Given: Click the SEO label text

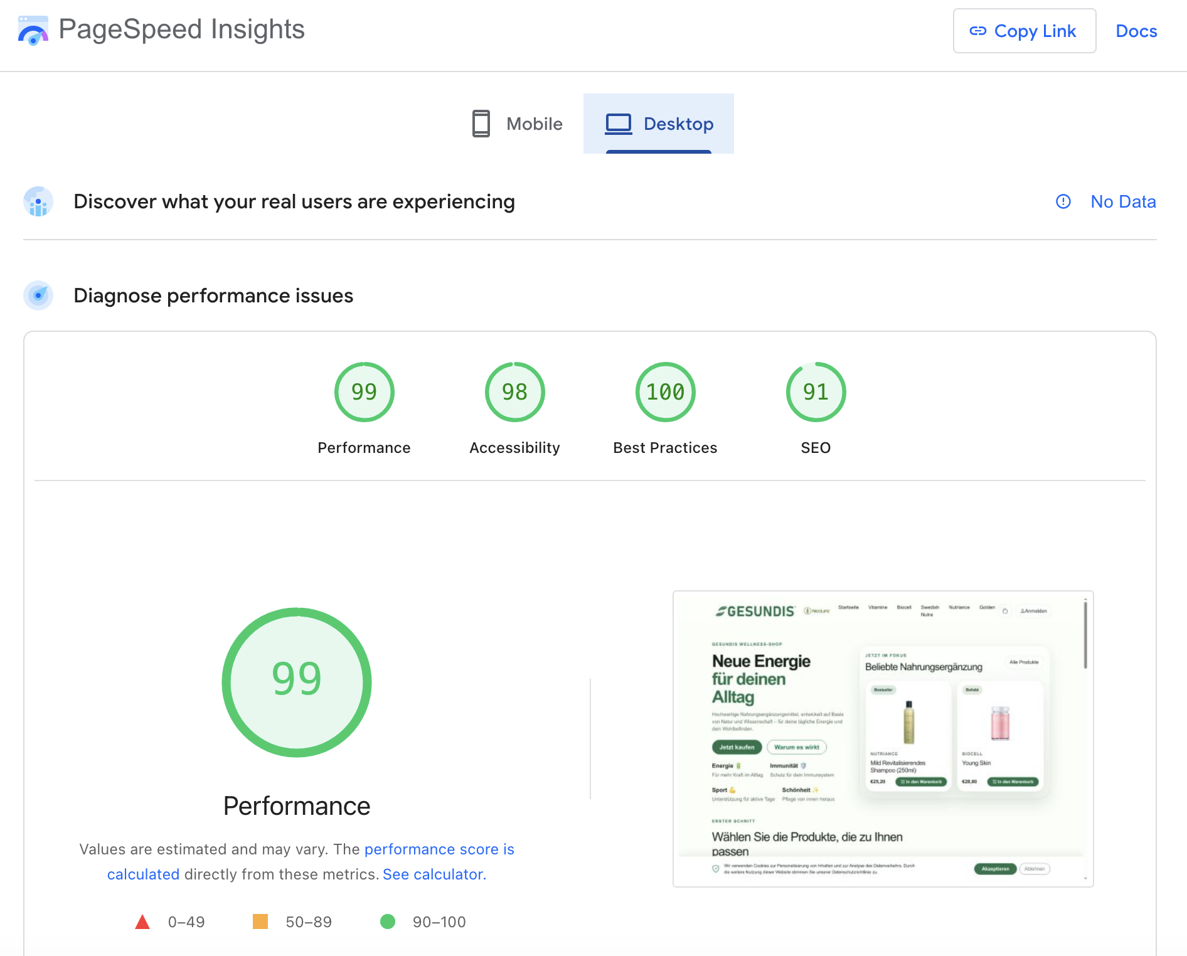Looking at the screenshot, I should click(x=816, y=447).
